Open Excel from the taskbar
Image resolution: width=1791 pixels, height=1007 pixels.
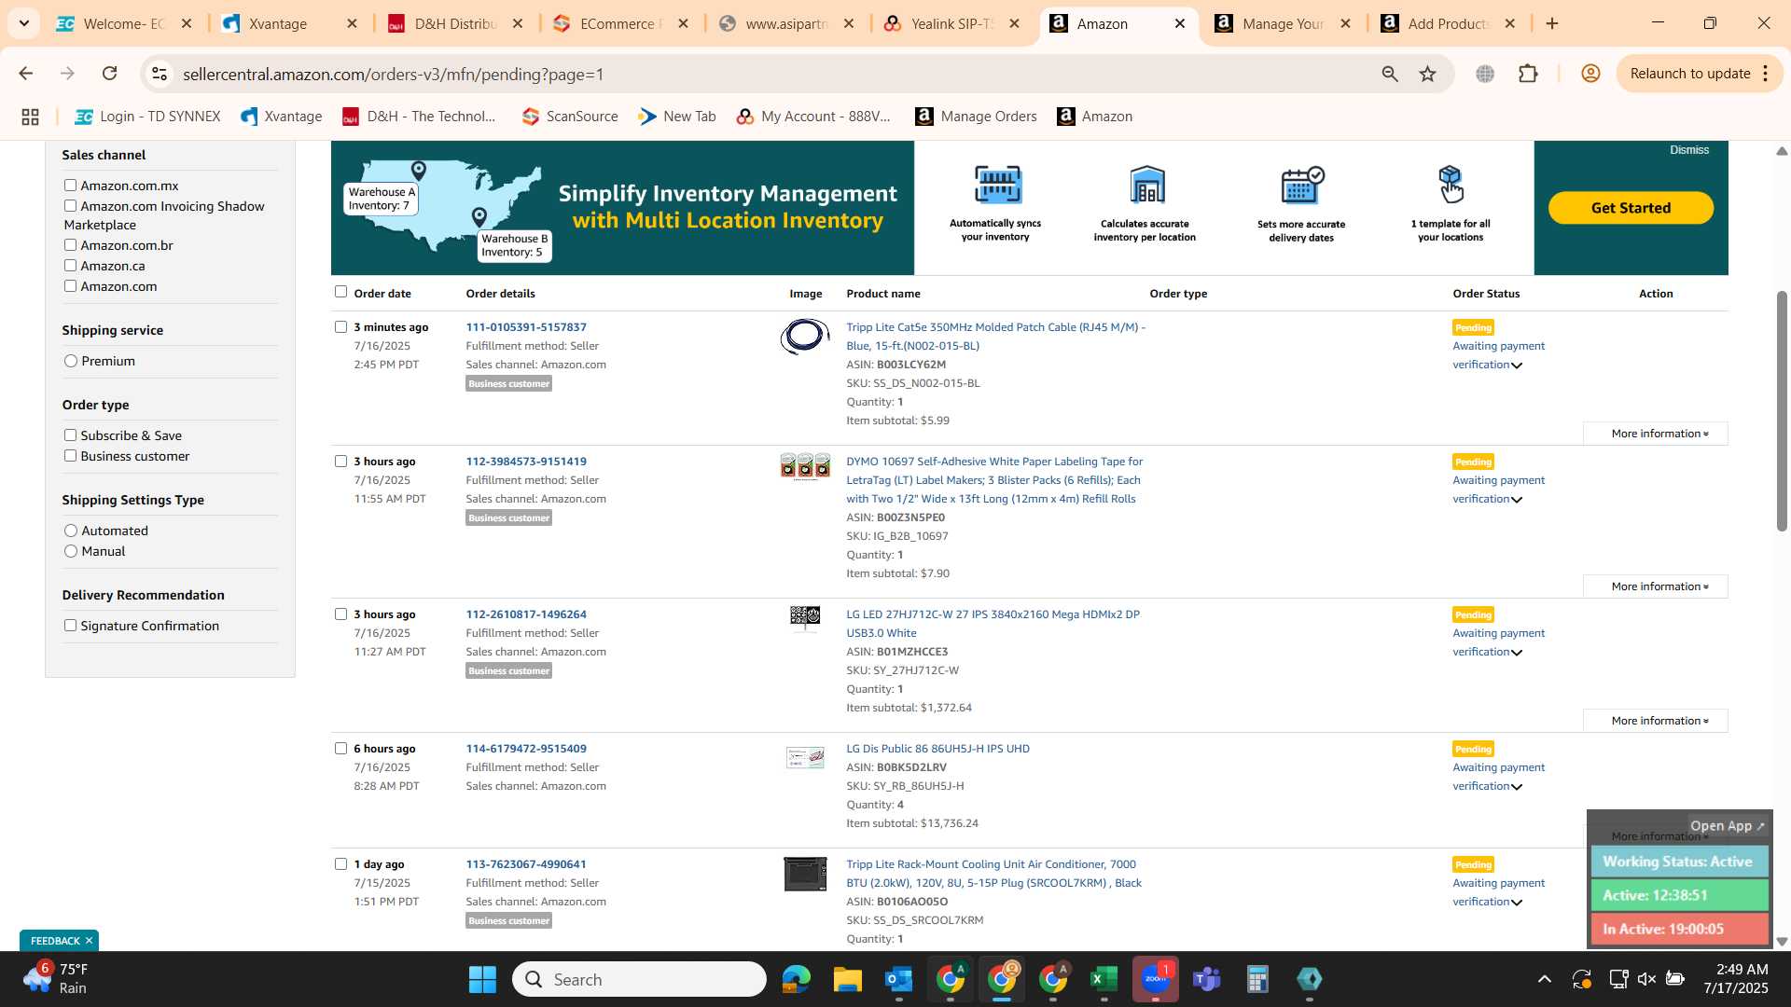1104,979
